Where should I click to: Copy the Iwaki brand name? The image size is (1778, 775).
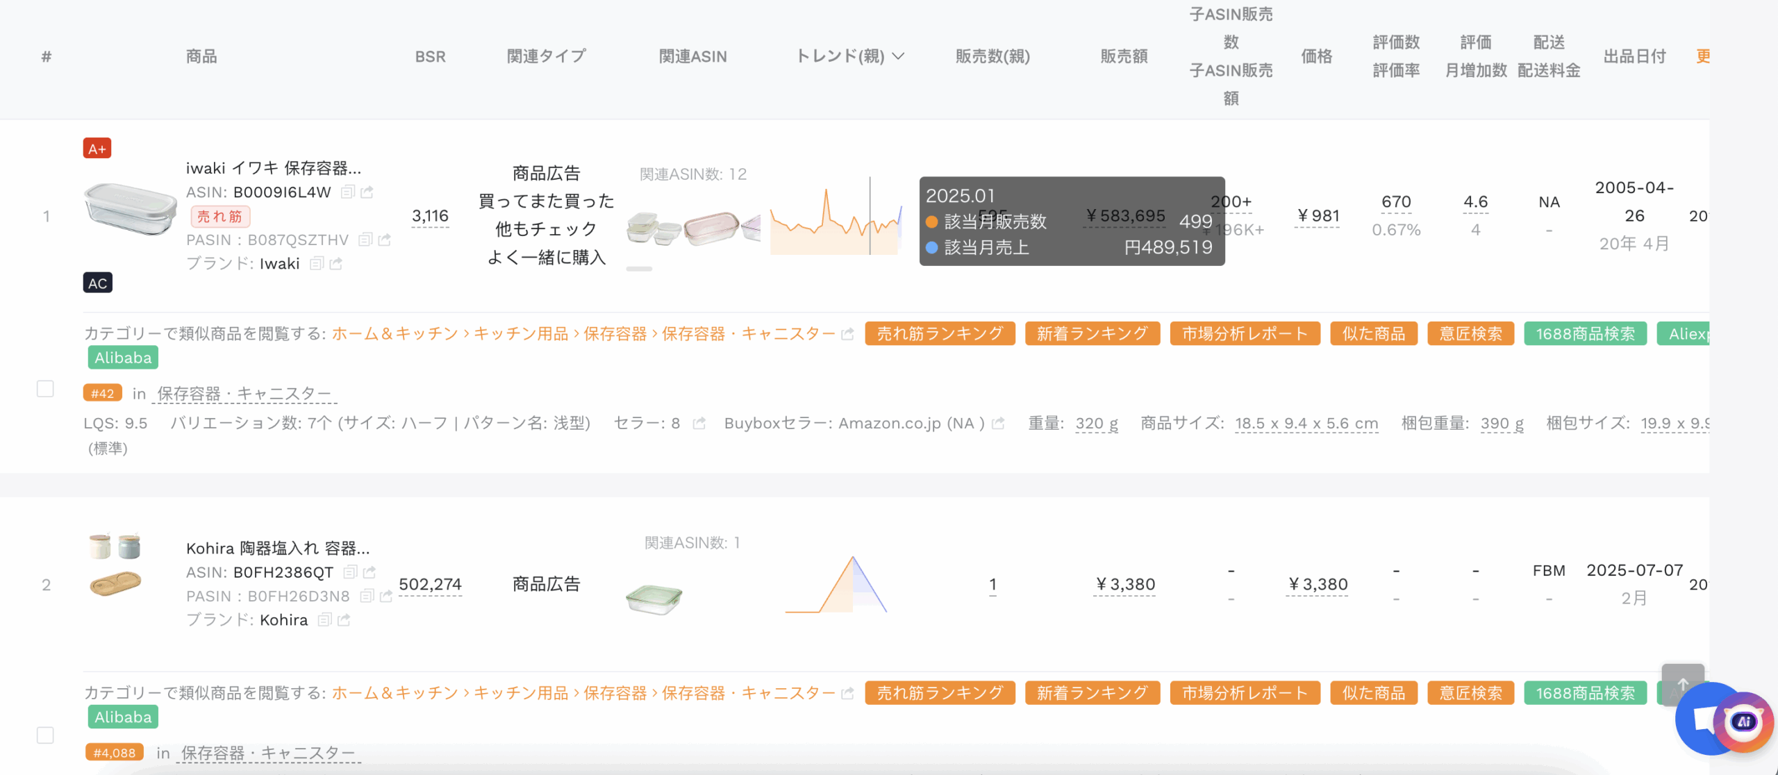[317, 263]
